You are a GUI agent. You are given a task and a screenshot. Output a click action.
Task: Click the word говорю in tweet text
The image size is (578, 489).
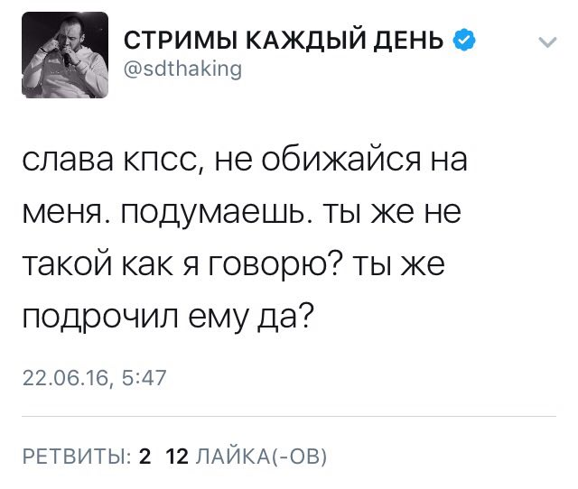(x=275, y=264)
